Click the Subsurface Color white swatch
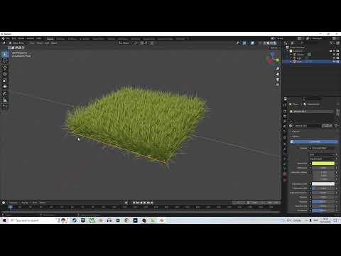341x256 pixels. 323,183
